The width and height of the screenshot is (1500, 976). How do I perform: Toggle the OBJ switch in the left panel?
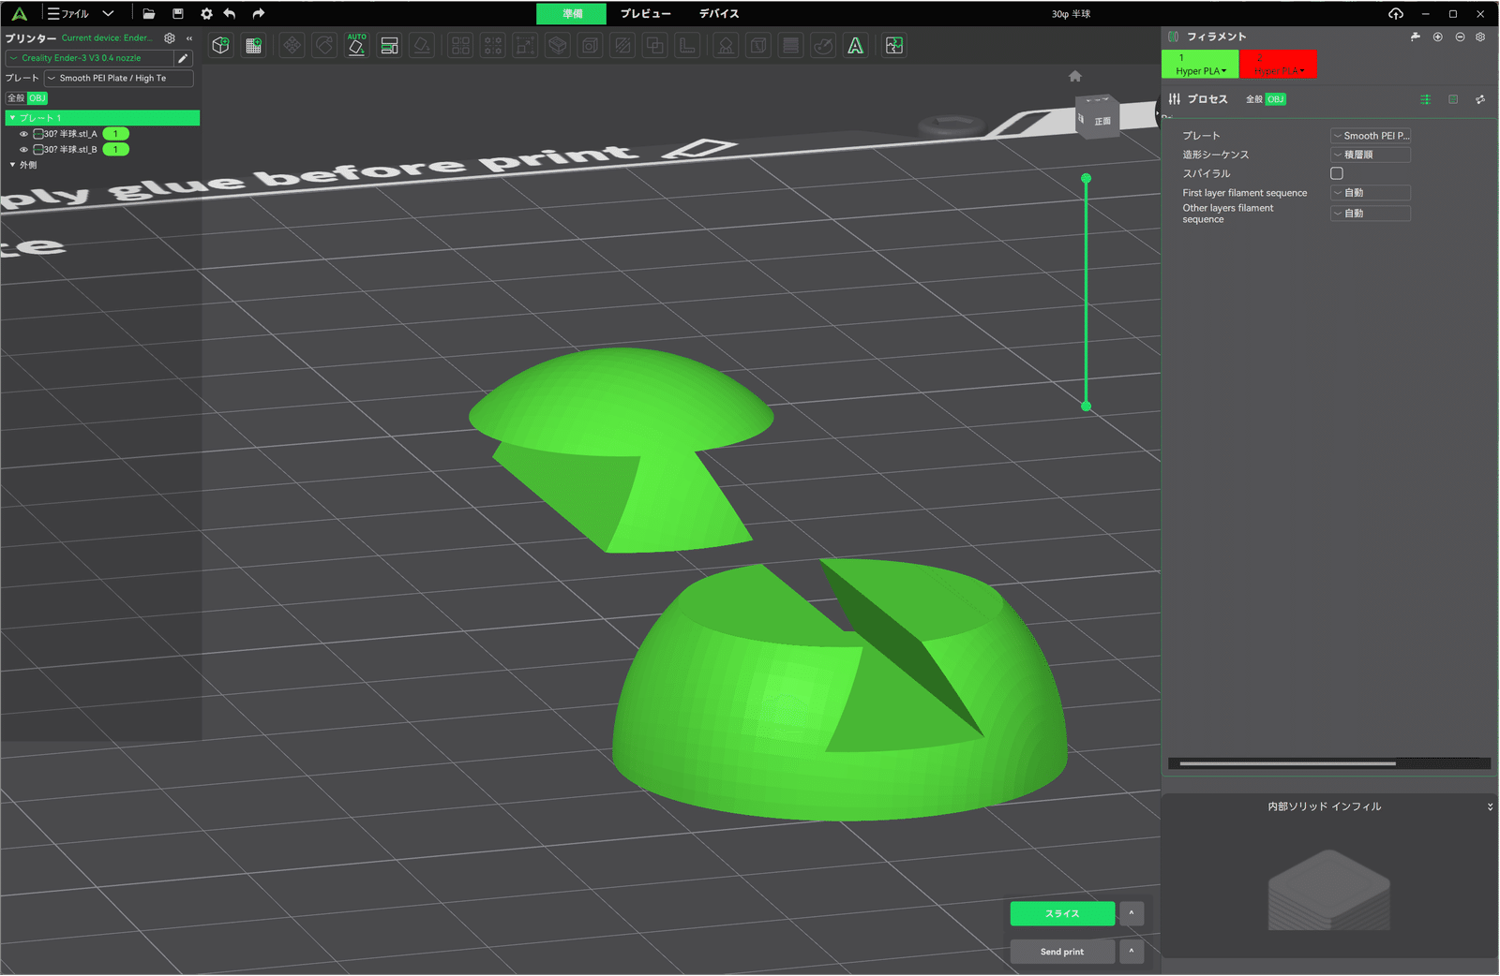(x=37, y=97)
